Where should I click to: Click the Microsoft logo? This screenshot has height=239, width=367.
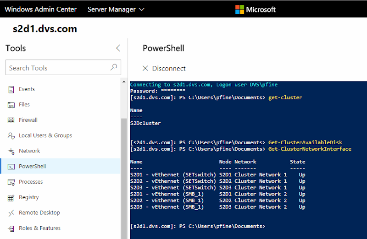click(256, 9)
